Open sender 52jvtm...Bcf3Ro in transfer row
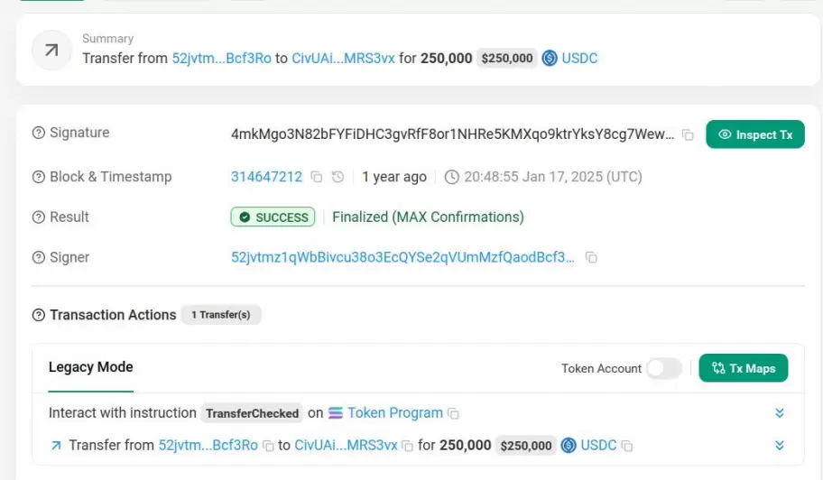This screenshot has height=480, width=823. [x=208, y=446]
